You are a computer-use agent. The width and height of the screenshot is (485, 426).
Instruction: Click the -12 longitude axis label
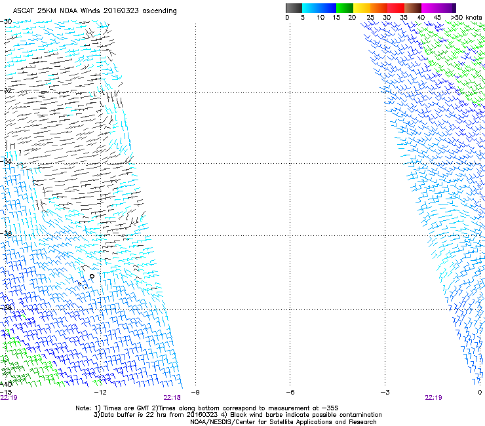point(100,392)
